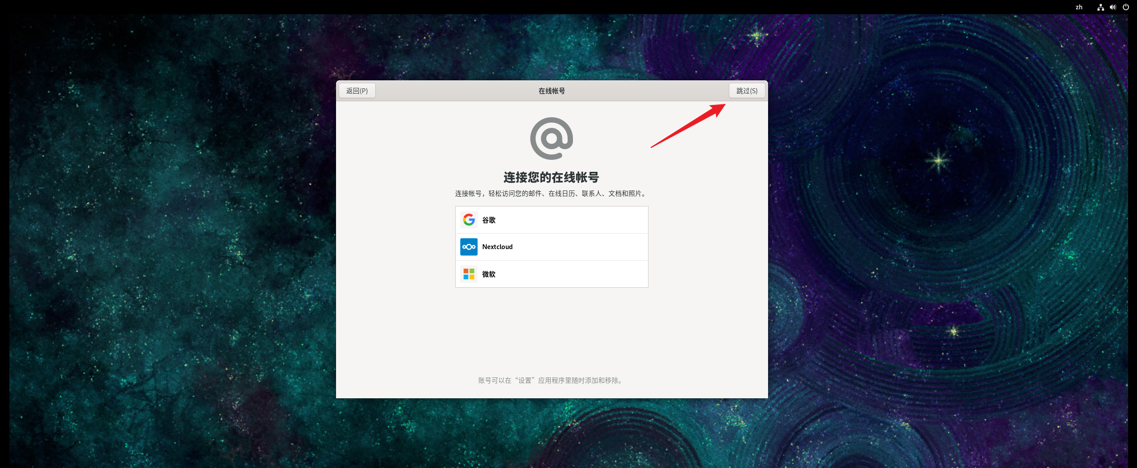Click the 跳过(S) skip button
This screenshot has width=1137, height=468.
click(747, 91)
